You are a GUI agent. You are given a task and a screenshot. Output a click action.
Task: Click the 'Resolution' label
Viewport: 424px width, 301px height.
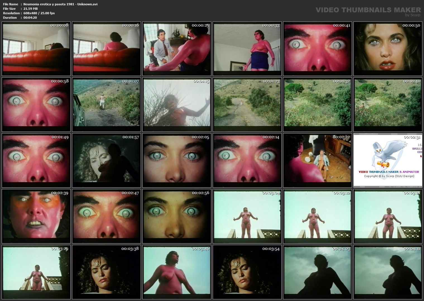11,13
